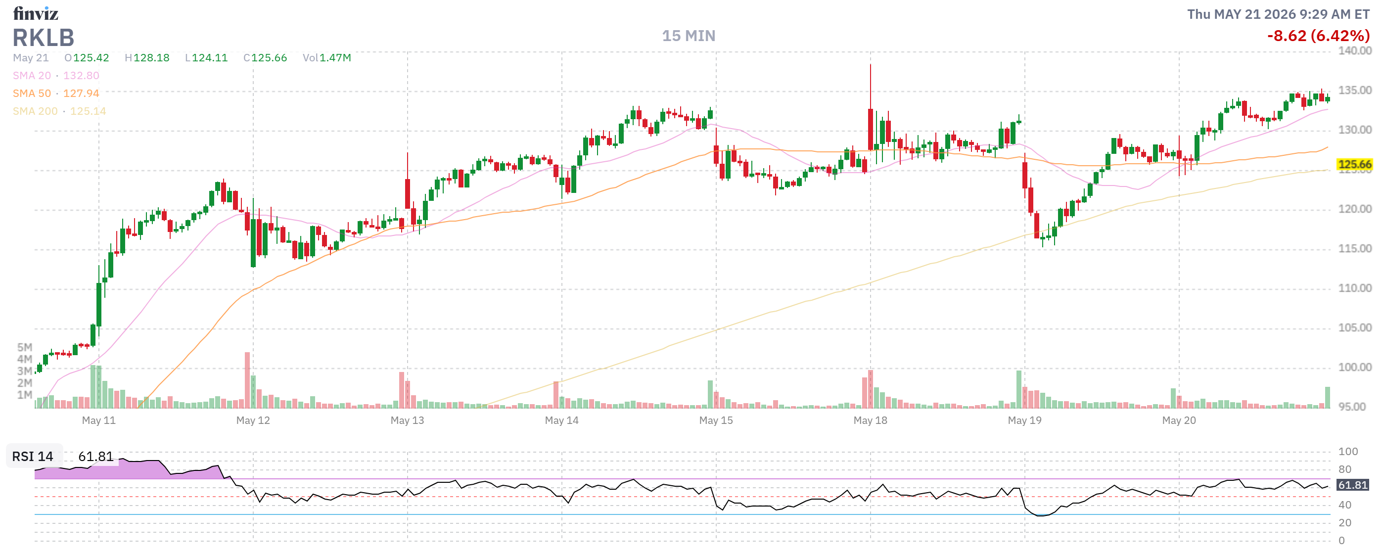Image resolution: width=1383 pixels, height=556 pixels.
Task: Click the May 18 date axis label
Action: 870,421
